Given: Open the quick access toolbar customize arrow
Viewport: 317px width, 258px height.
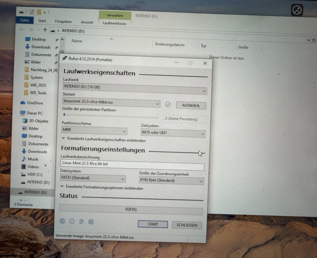Looking at the screenshot, I should [45, 12].
